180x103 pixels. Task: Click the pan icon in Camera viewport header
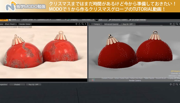171,24
